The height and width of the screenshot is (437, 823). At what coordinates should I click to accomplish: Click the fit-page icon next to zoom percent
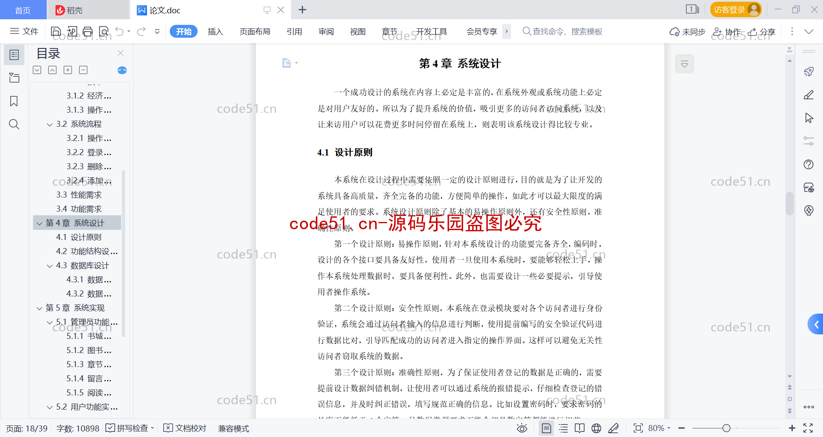638,428
